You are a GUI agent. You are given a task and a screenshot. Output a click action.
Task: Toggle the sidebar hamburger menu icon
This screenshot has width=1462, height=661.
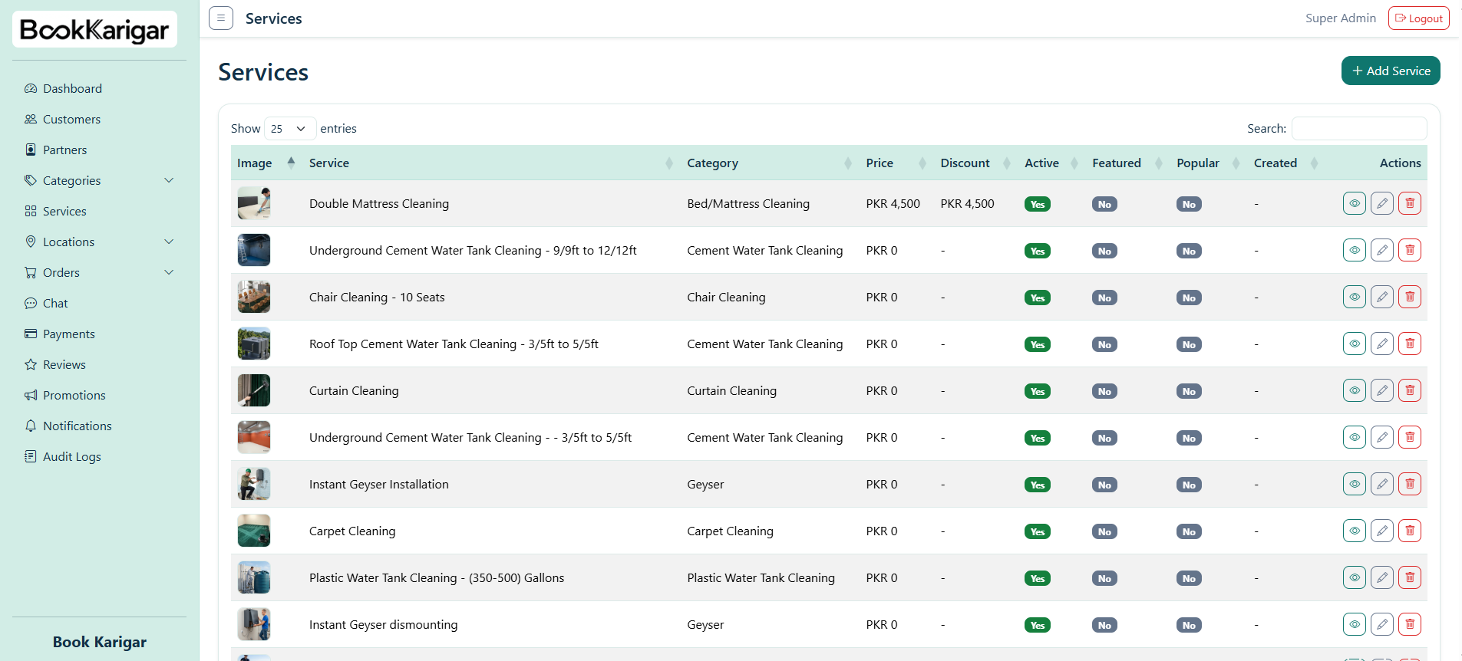(x=221, y=18)
